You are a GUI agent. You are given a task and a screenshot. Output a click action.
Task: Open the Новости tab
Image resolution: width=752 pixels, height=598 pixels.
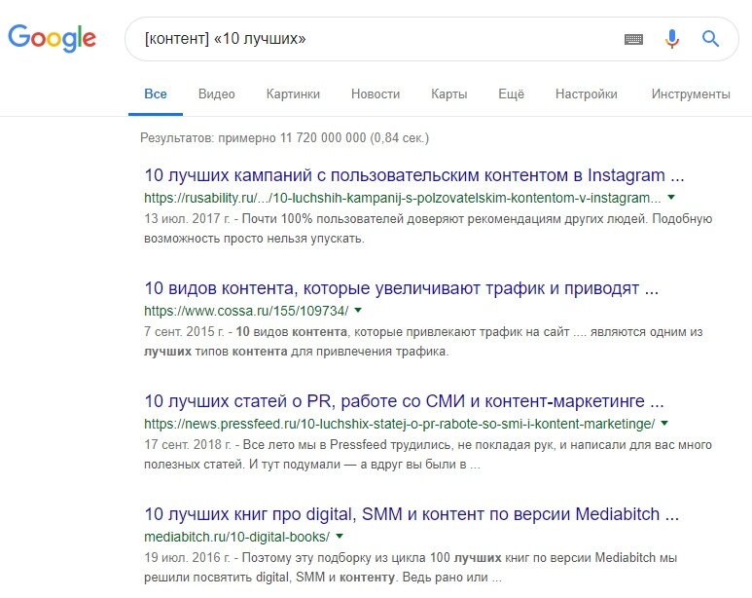pos(376,93)
